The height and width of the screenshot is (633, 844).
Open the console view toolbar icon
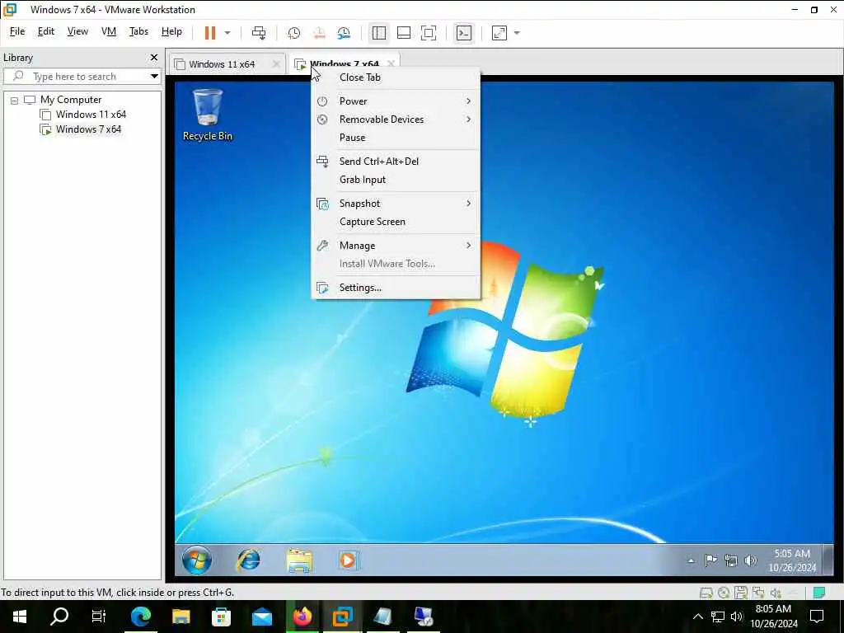(x=464, y=33)
